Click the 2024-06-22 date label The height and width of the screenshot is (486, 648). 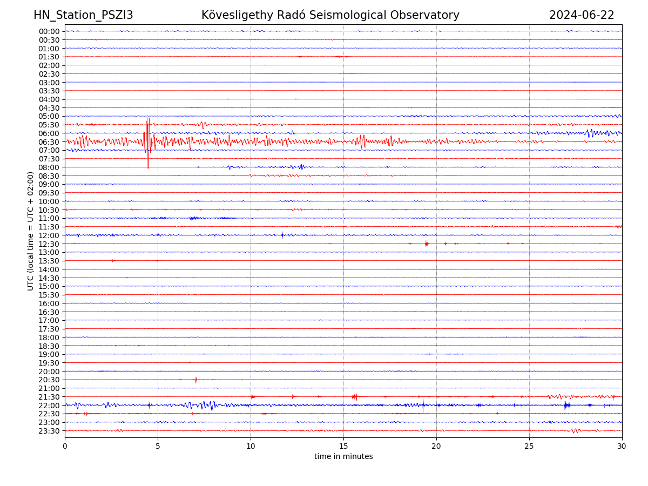click(x=582, y=15)
